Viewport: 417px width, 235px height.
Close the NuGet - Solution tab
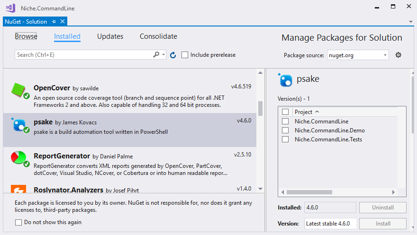pyautogui.click(x=63, y=21)
